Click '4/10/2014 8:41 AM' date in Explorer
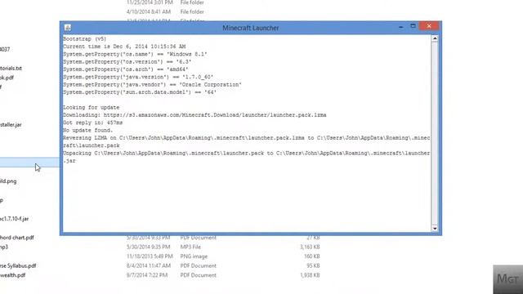The image size is (523, 294). pos(149,12)
